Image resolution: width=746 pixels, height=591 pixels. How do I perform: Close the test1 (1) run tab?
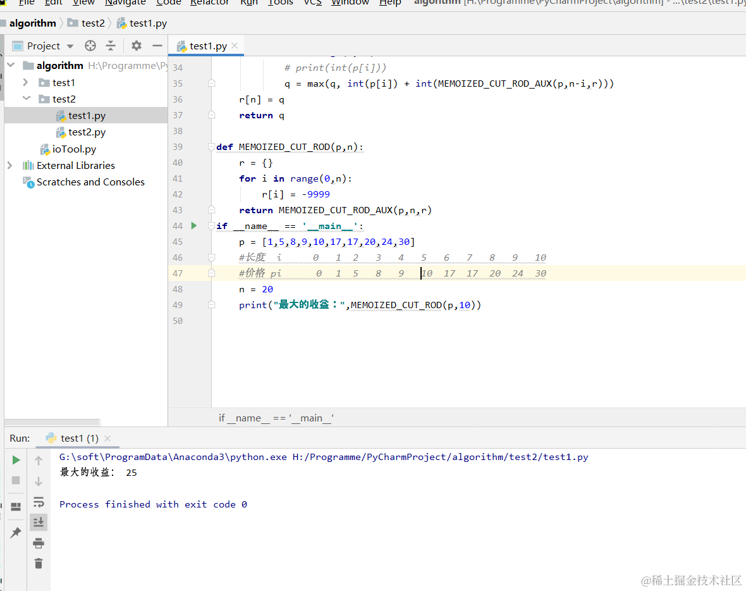coord(107,438)
